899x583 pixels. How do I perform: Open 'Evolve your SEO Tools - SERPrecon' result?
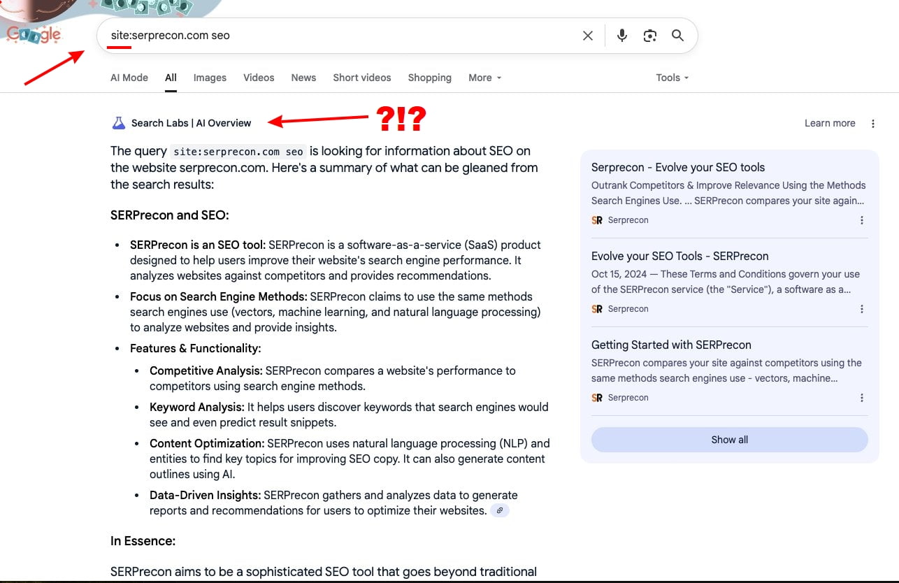click(680, 256)
